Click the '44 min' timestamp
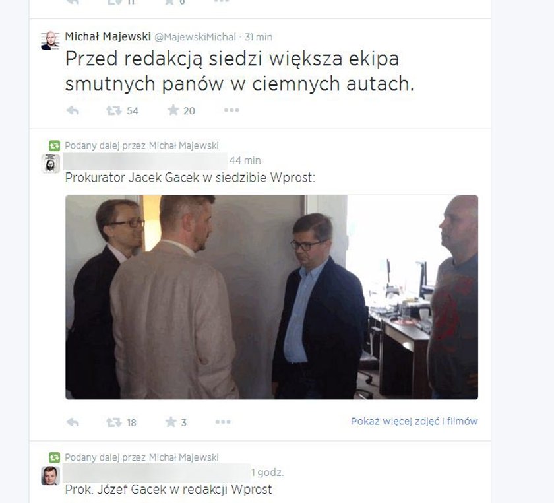This screenshot has height=503, width=554. pos(245,160)
